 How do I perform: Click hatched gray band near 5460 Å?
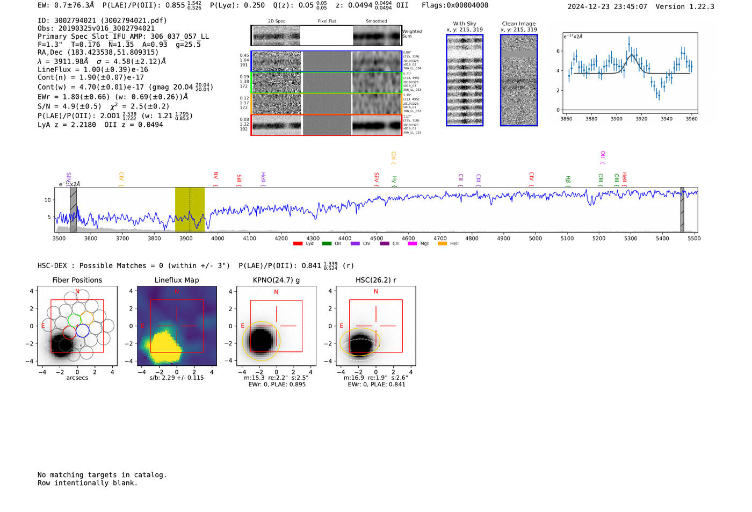click(x=682, y=210)
